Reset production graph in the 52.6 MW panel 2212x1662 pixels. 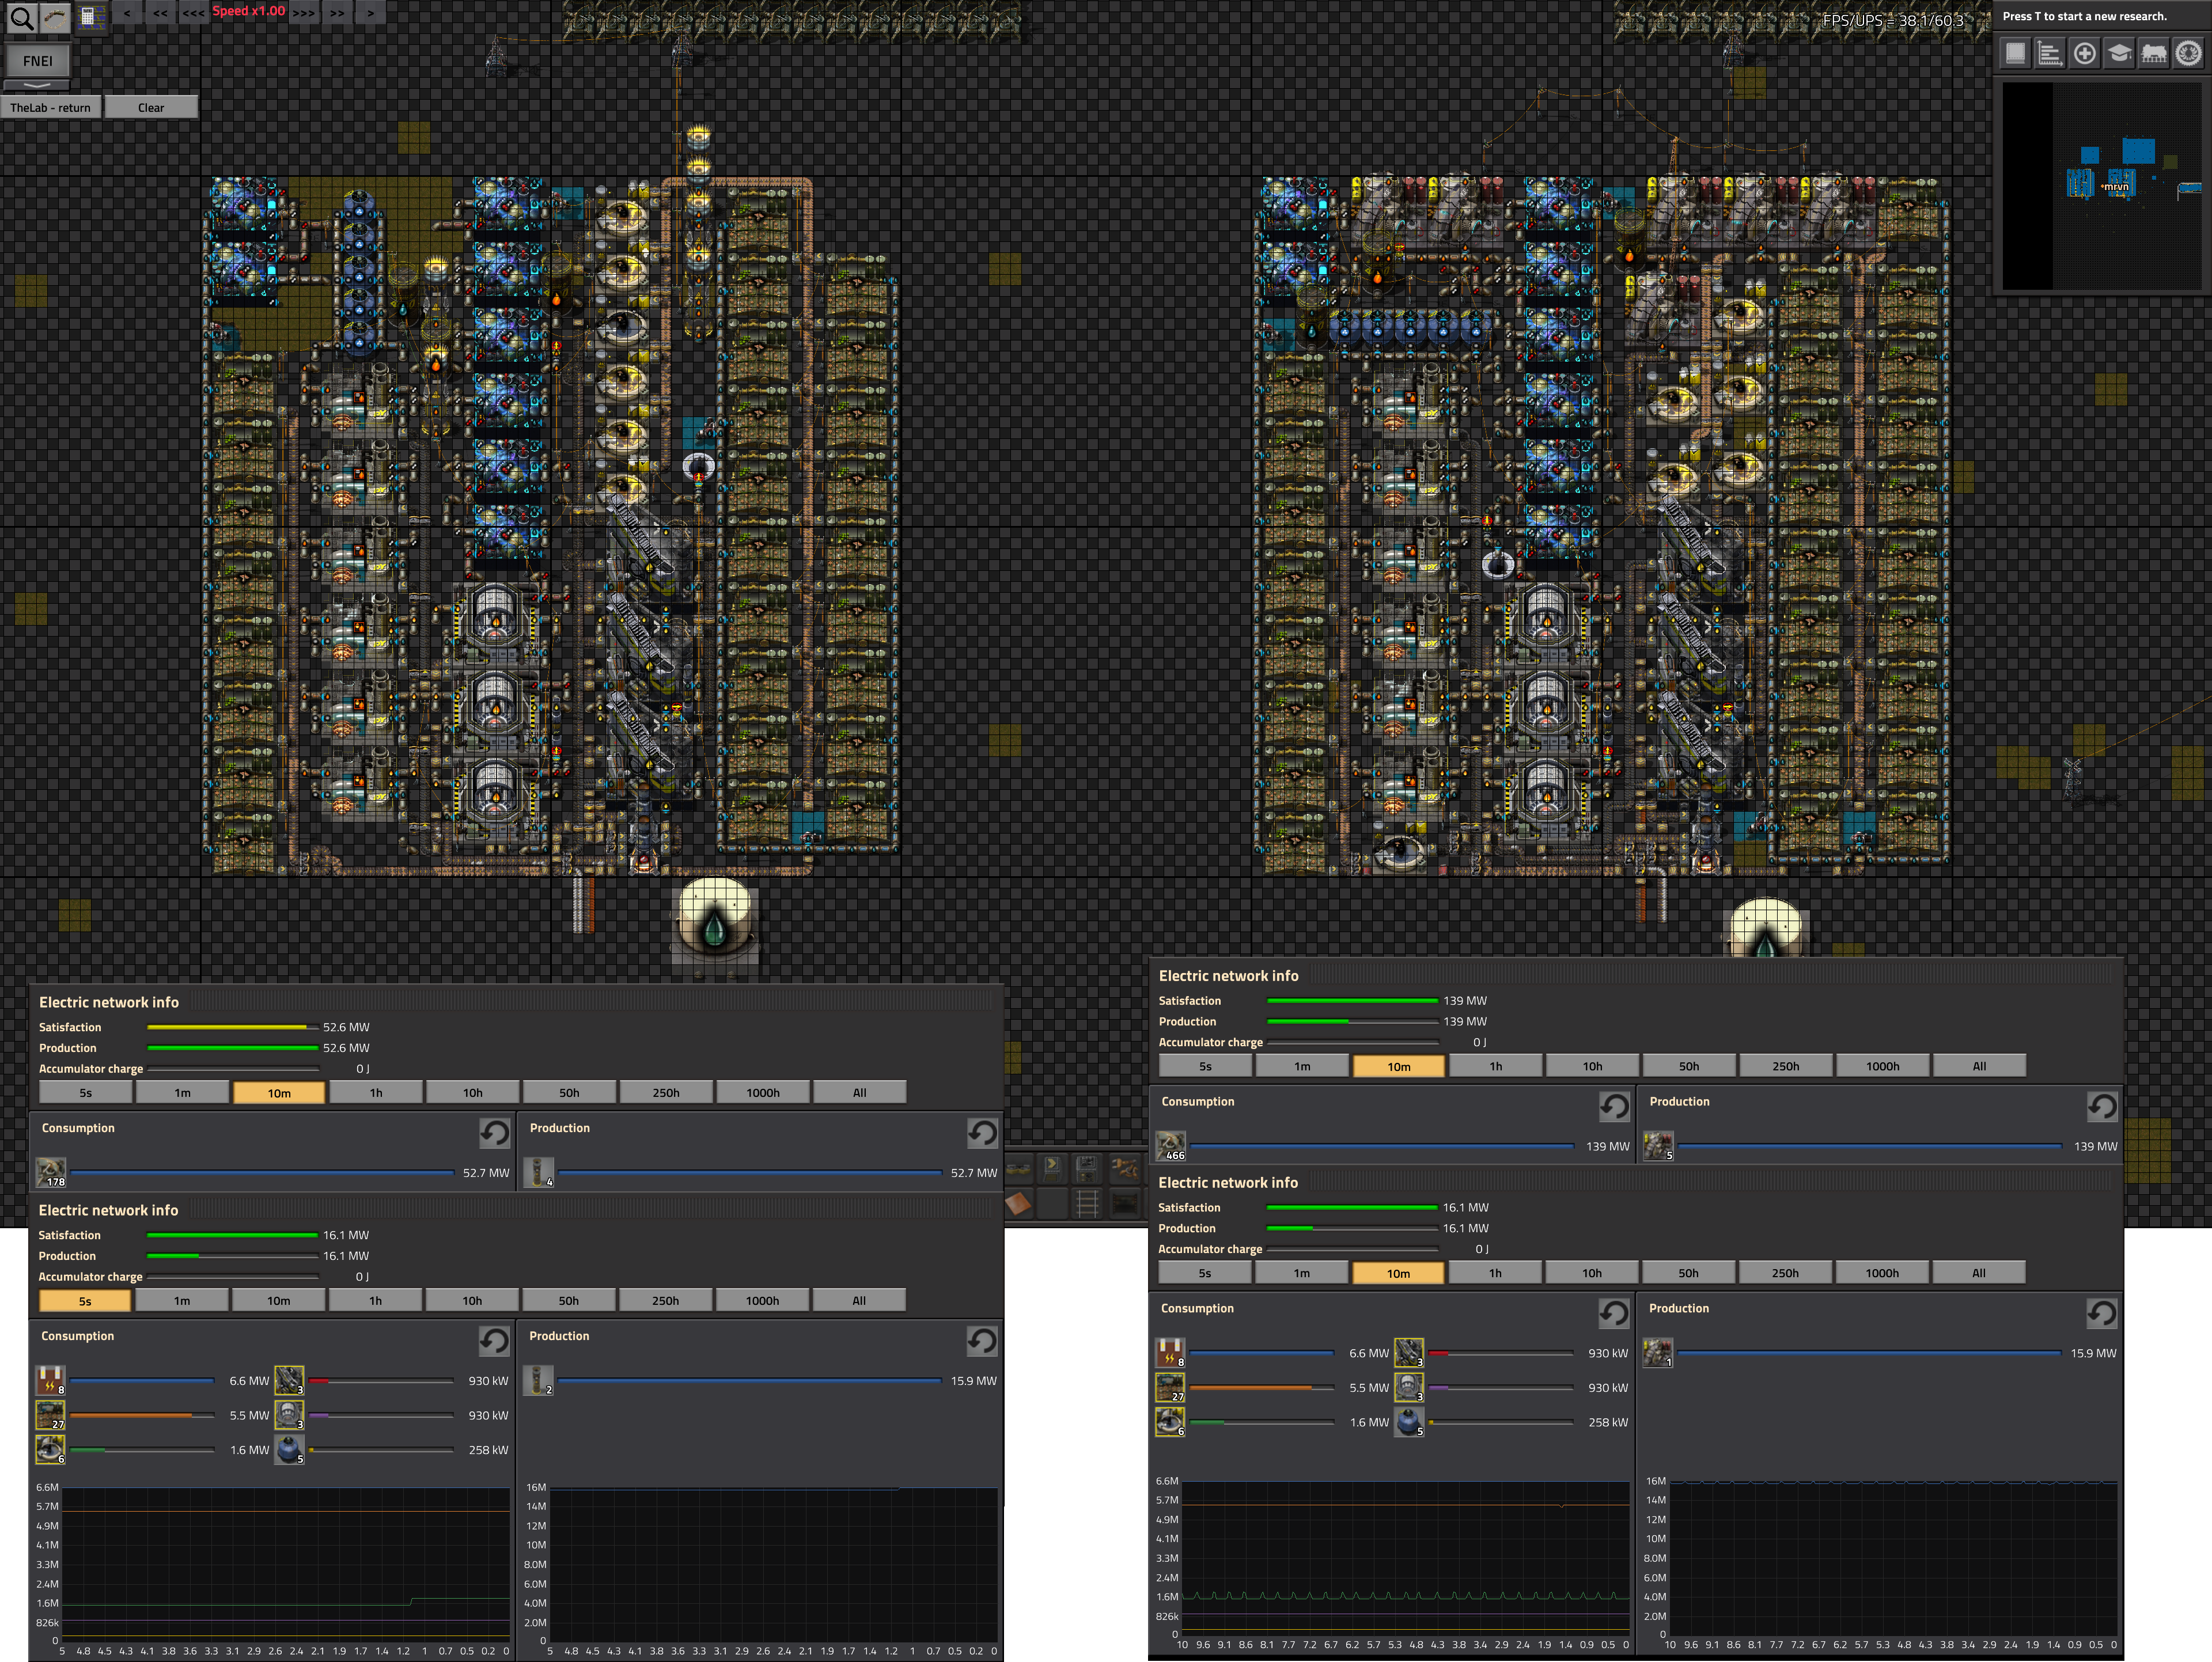(x=982, y=1133)
